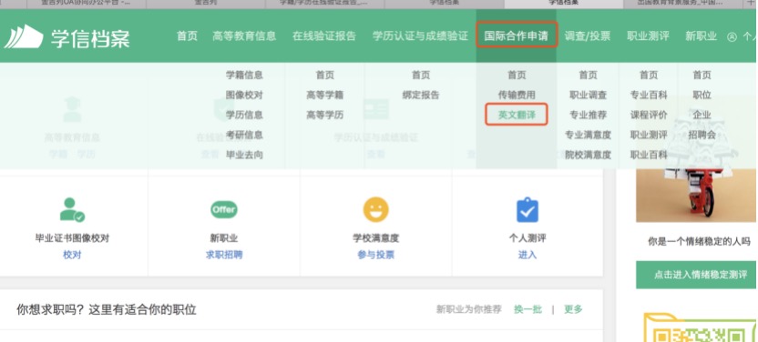Image resolution: width=758 pixels, height=342 pixels.
Task: Click the yellow smiley 学校满意度 icon
Action: (x=375, y=209)
